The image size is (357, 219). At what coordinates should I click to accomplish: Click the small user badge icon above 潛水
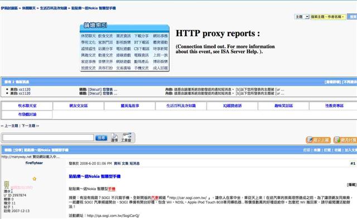click(x=7, y=185)
